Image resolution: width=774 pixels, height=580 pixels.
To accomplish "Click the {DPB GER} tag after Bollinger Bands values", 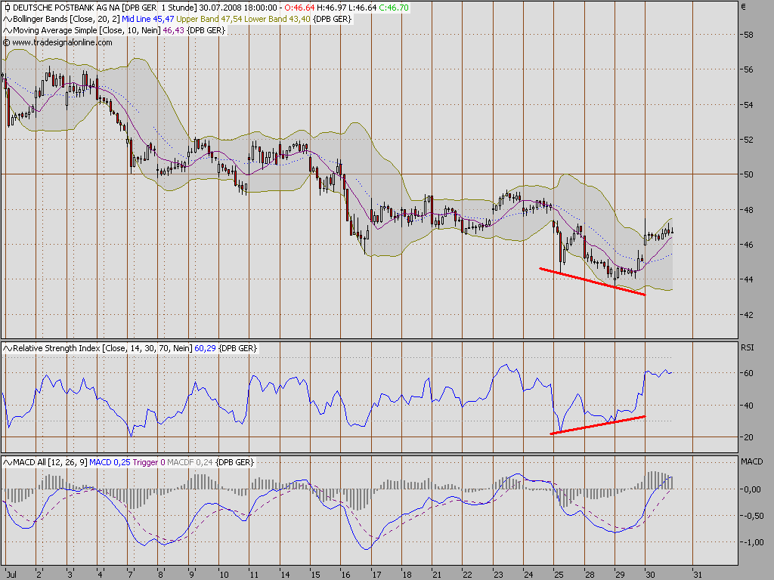I will [x=333, y=19].
